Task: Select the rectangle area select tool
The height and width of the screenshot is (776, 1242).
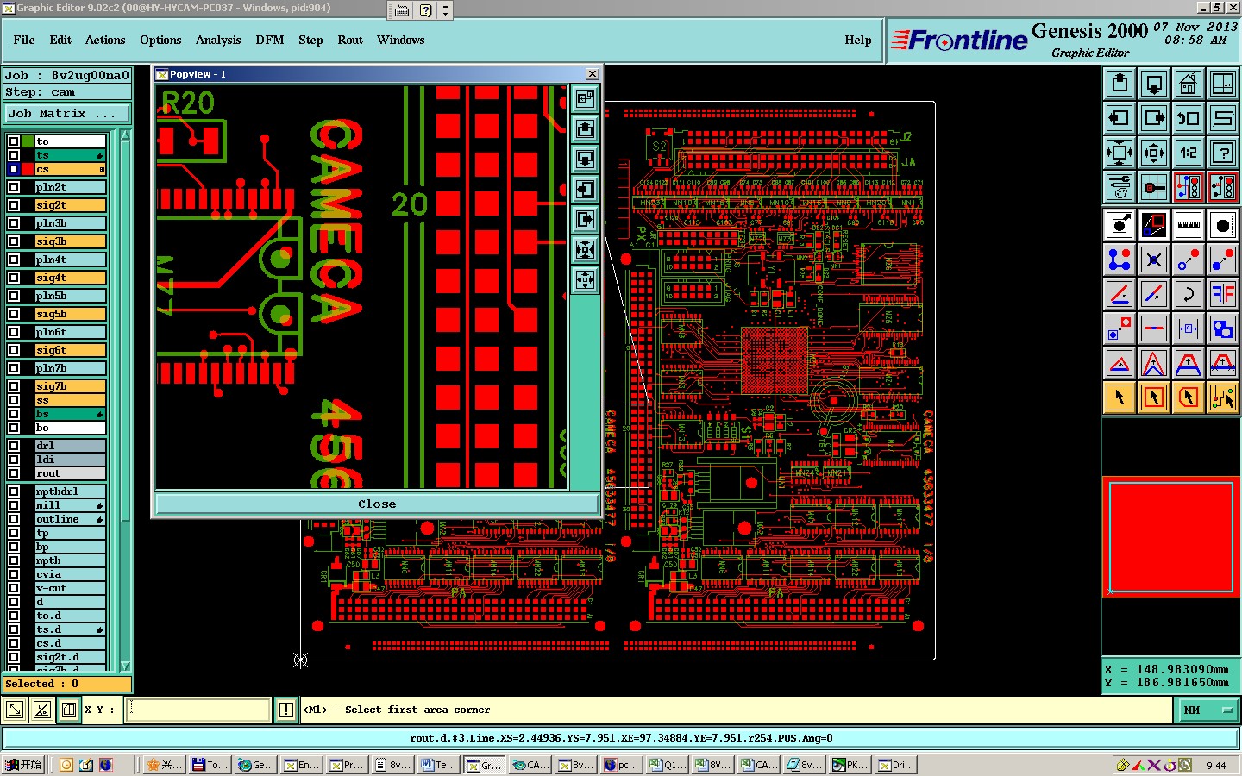Action: pyautogui.click(x=1154, y=397)
